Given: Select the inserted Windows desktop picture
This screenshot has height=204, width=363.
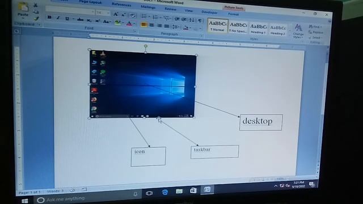Looking at the screenshot, I should [142, 84].
